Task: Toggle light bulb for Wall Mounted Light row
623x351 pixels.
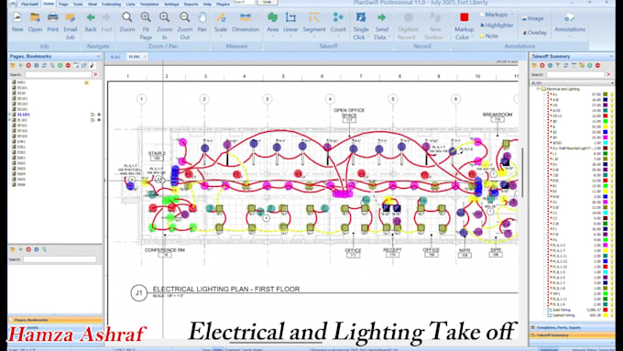Action: pos(612,148)
